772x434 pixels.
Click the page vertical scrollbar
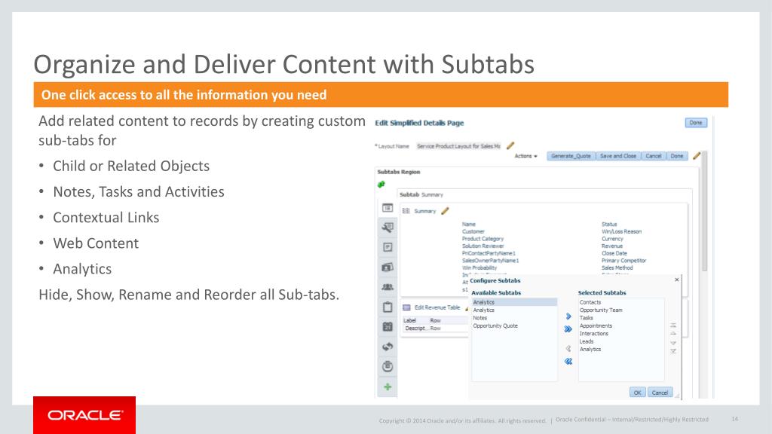[704, 212]
